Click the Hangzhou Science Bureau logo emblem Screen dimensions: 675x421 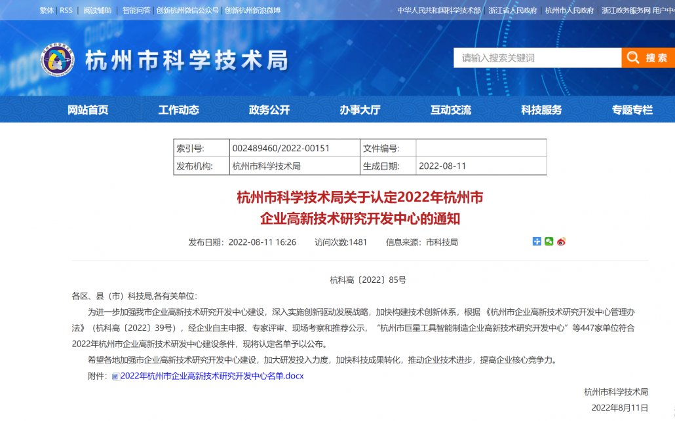point(58,61)
